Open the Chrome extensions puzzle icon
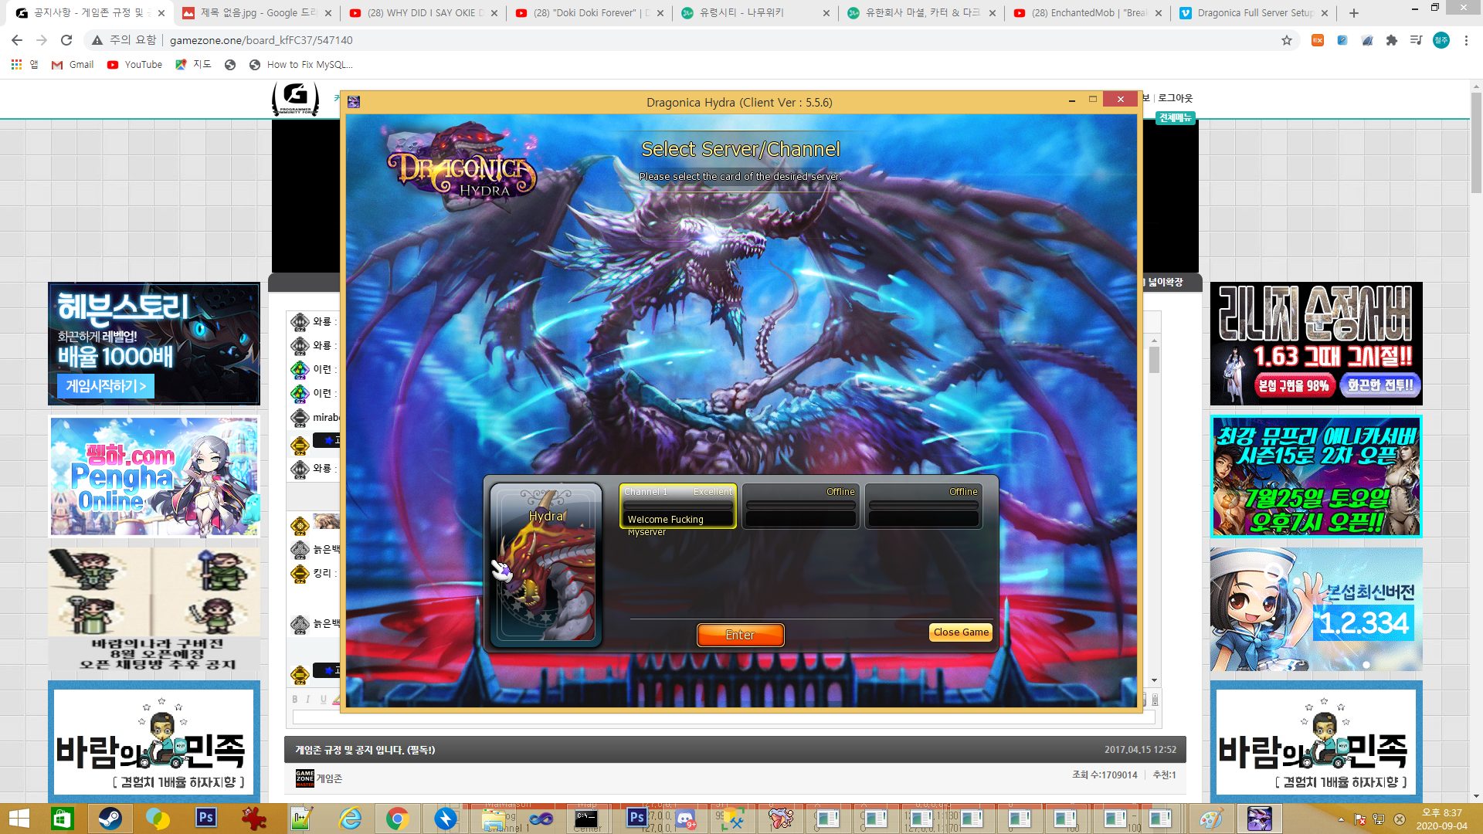The width and height of the screenshot is (1483, 834). tap(1392, 40)
